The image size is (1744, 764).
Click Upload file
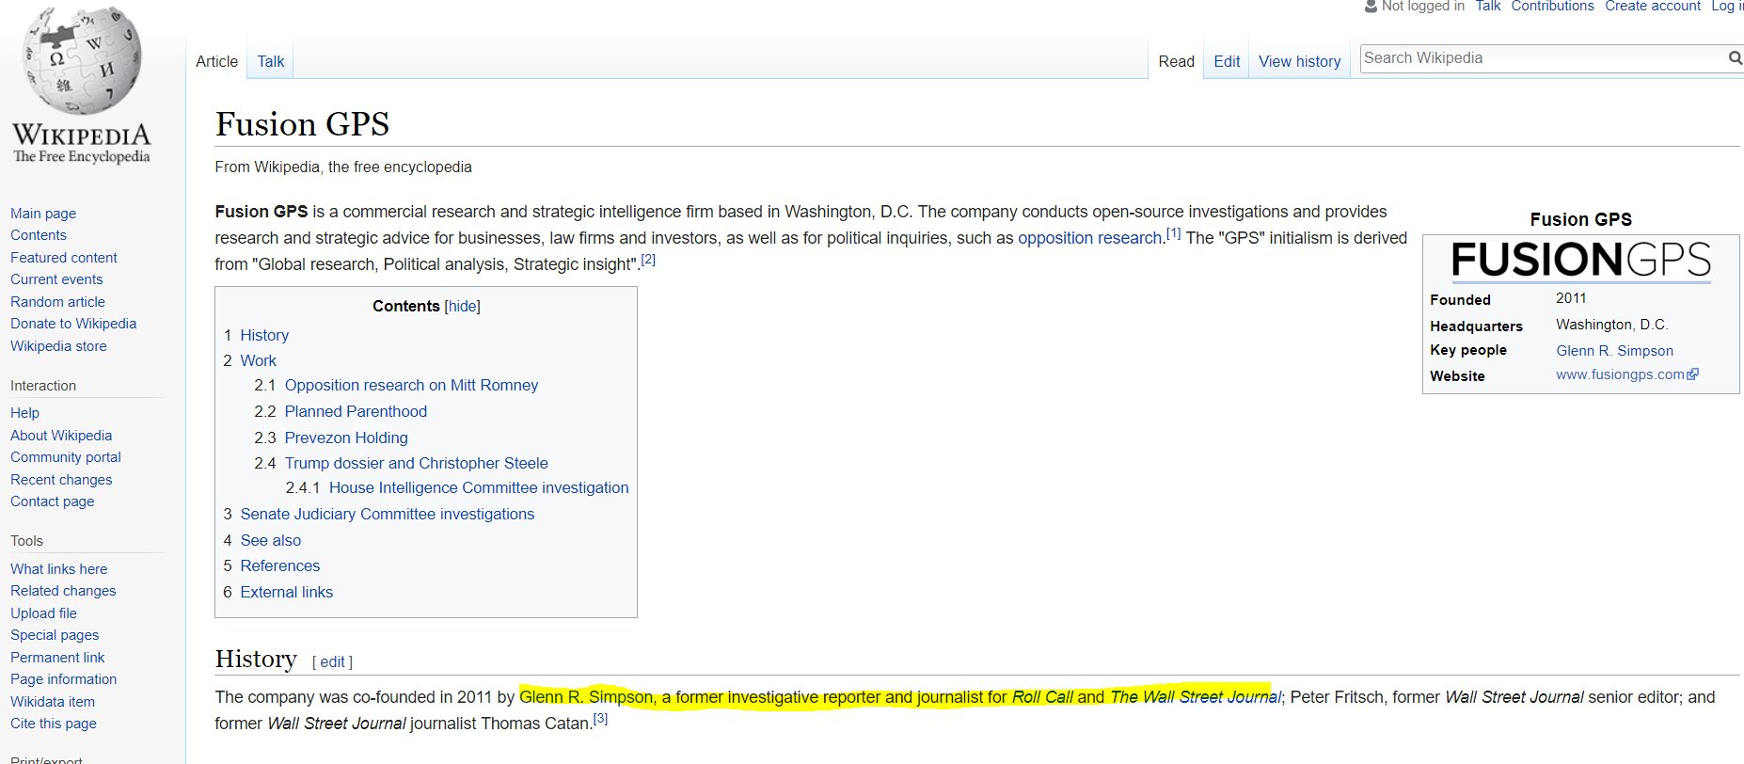[43, 613]
